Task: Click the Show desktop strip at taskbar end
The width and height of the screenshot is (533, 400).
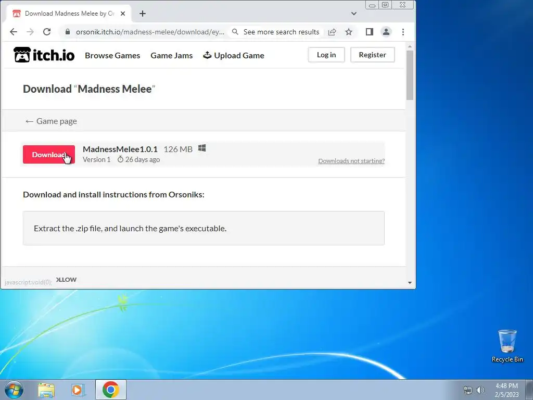Action: [x=530, y=390]
